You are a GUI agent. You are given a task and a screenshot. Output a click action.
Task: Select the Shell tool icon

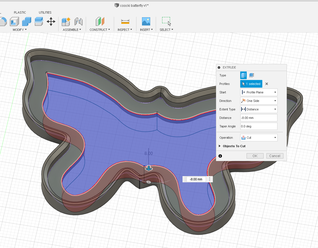(14, 22)
